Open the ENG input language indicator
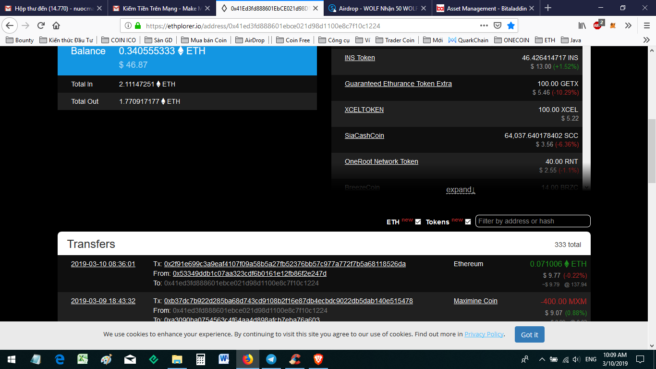Viewport: 656px width, 369px height. pyautogui.click(x=591, y=359)
